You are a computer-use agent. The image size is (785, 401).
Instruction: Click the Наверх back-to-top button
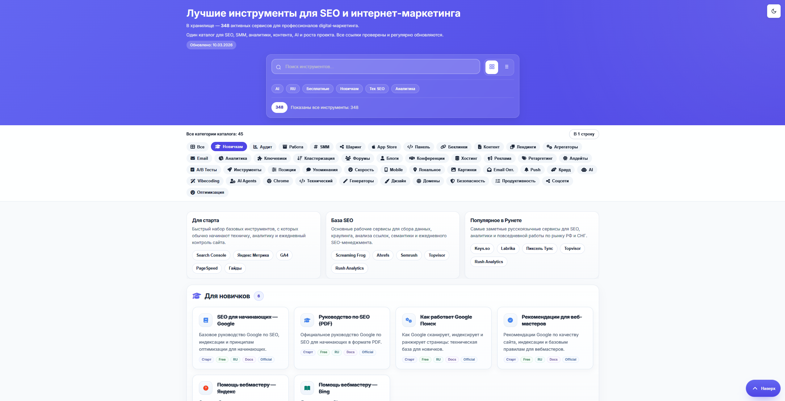763,388
